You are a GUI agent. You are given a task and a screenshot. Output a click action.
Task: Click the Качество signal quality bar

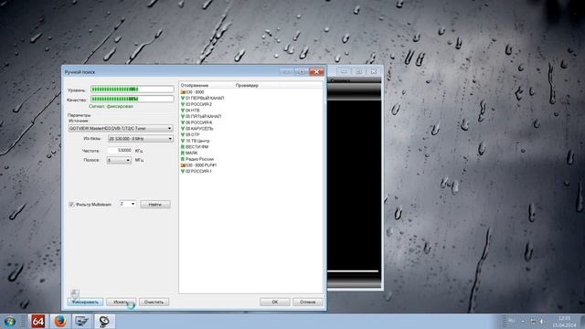133,99
